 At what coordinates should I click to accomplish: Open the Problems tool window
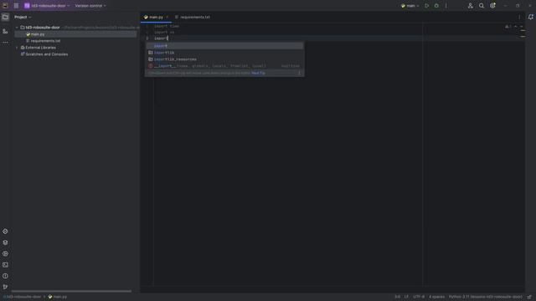pos(5,276)
